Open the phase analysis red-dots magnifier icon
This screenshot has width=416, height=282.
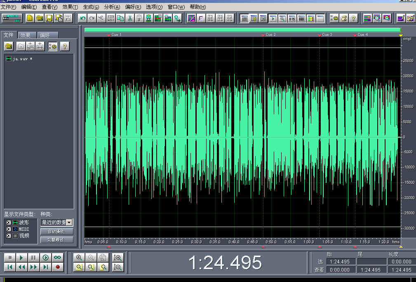[x=387, y=18]
